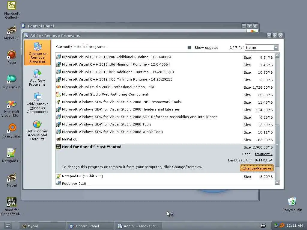Select 'MyPal 68' program entry text

70,139
